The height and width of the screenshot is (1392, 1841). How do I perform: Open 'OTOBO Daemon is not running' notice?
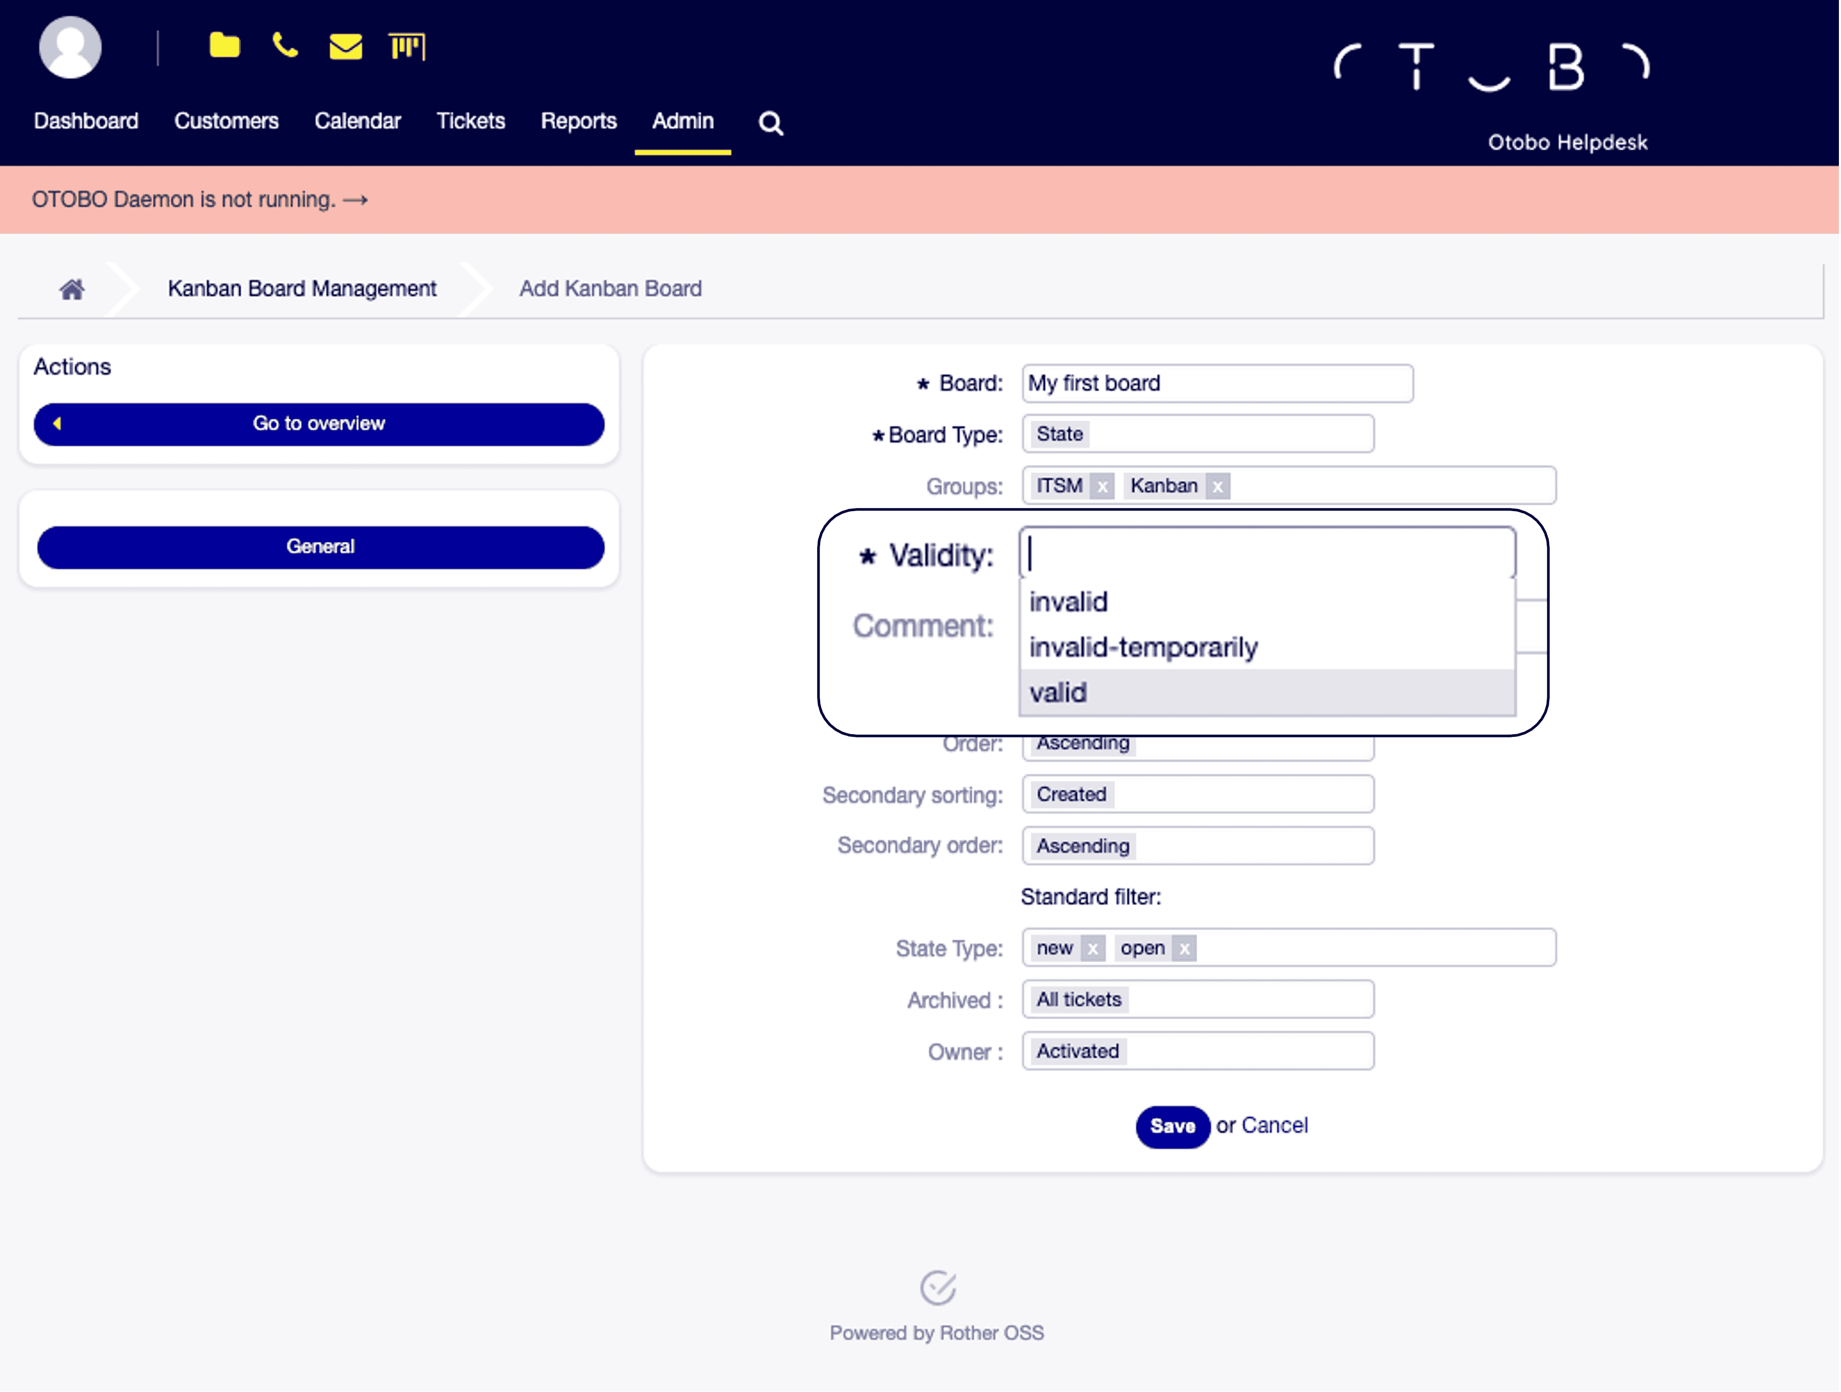[x=200, y=200]
